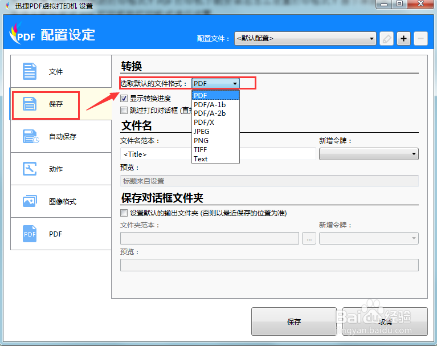Maximize the settings window

[x=399, y=4]
